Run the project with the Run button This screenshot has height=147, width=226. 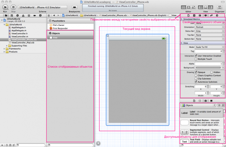(5, 7)
